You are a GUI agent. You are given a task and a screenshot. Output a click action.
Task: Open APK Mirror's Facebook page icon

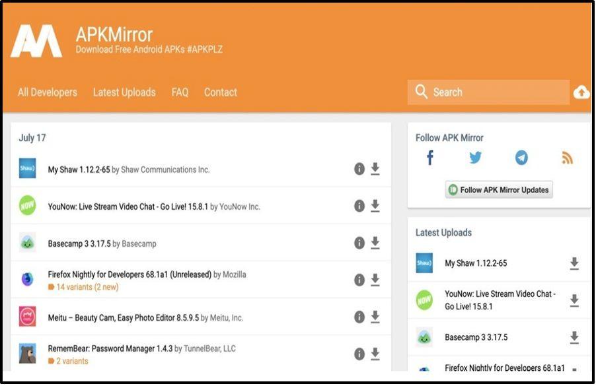430,158
